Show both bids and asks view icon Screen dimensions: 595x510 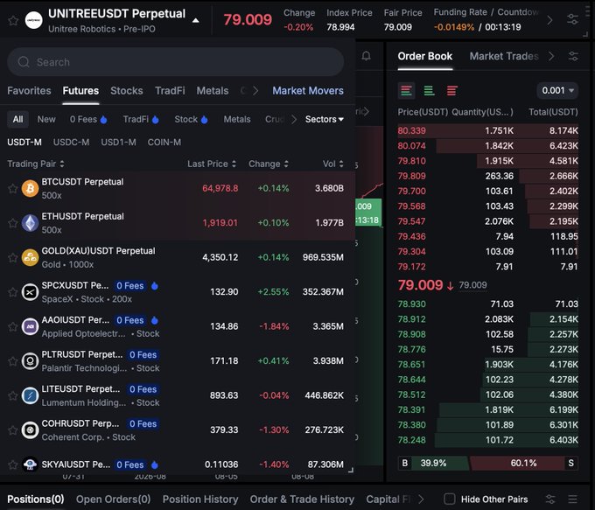pos(406,91)
